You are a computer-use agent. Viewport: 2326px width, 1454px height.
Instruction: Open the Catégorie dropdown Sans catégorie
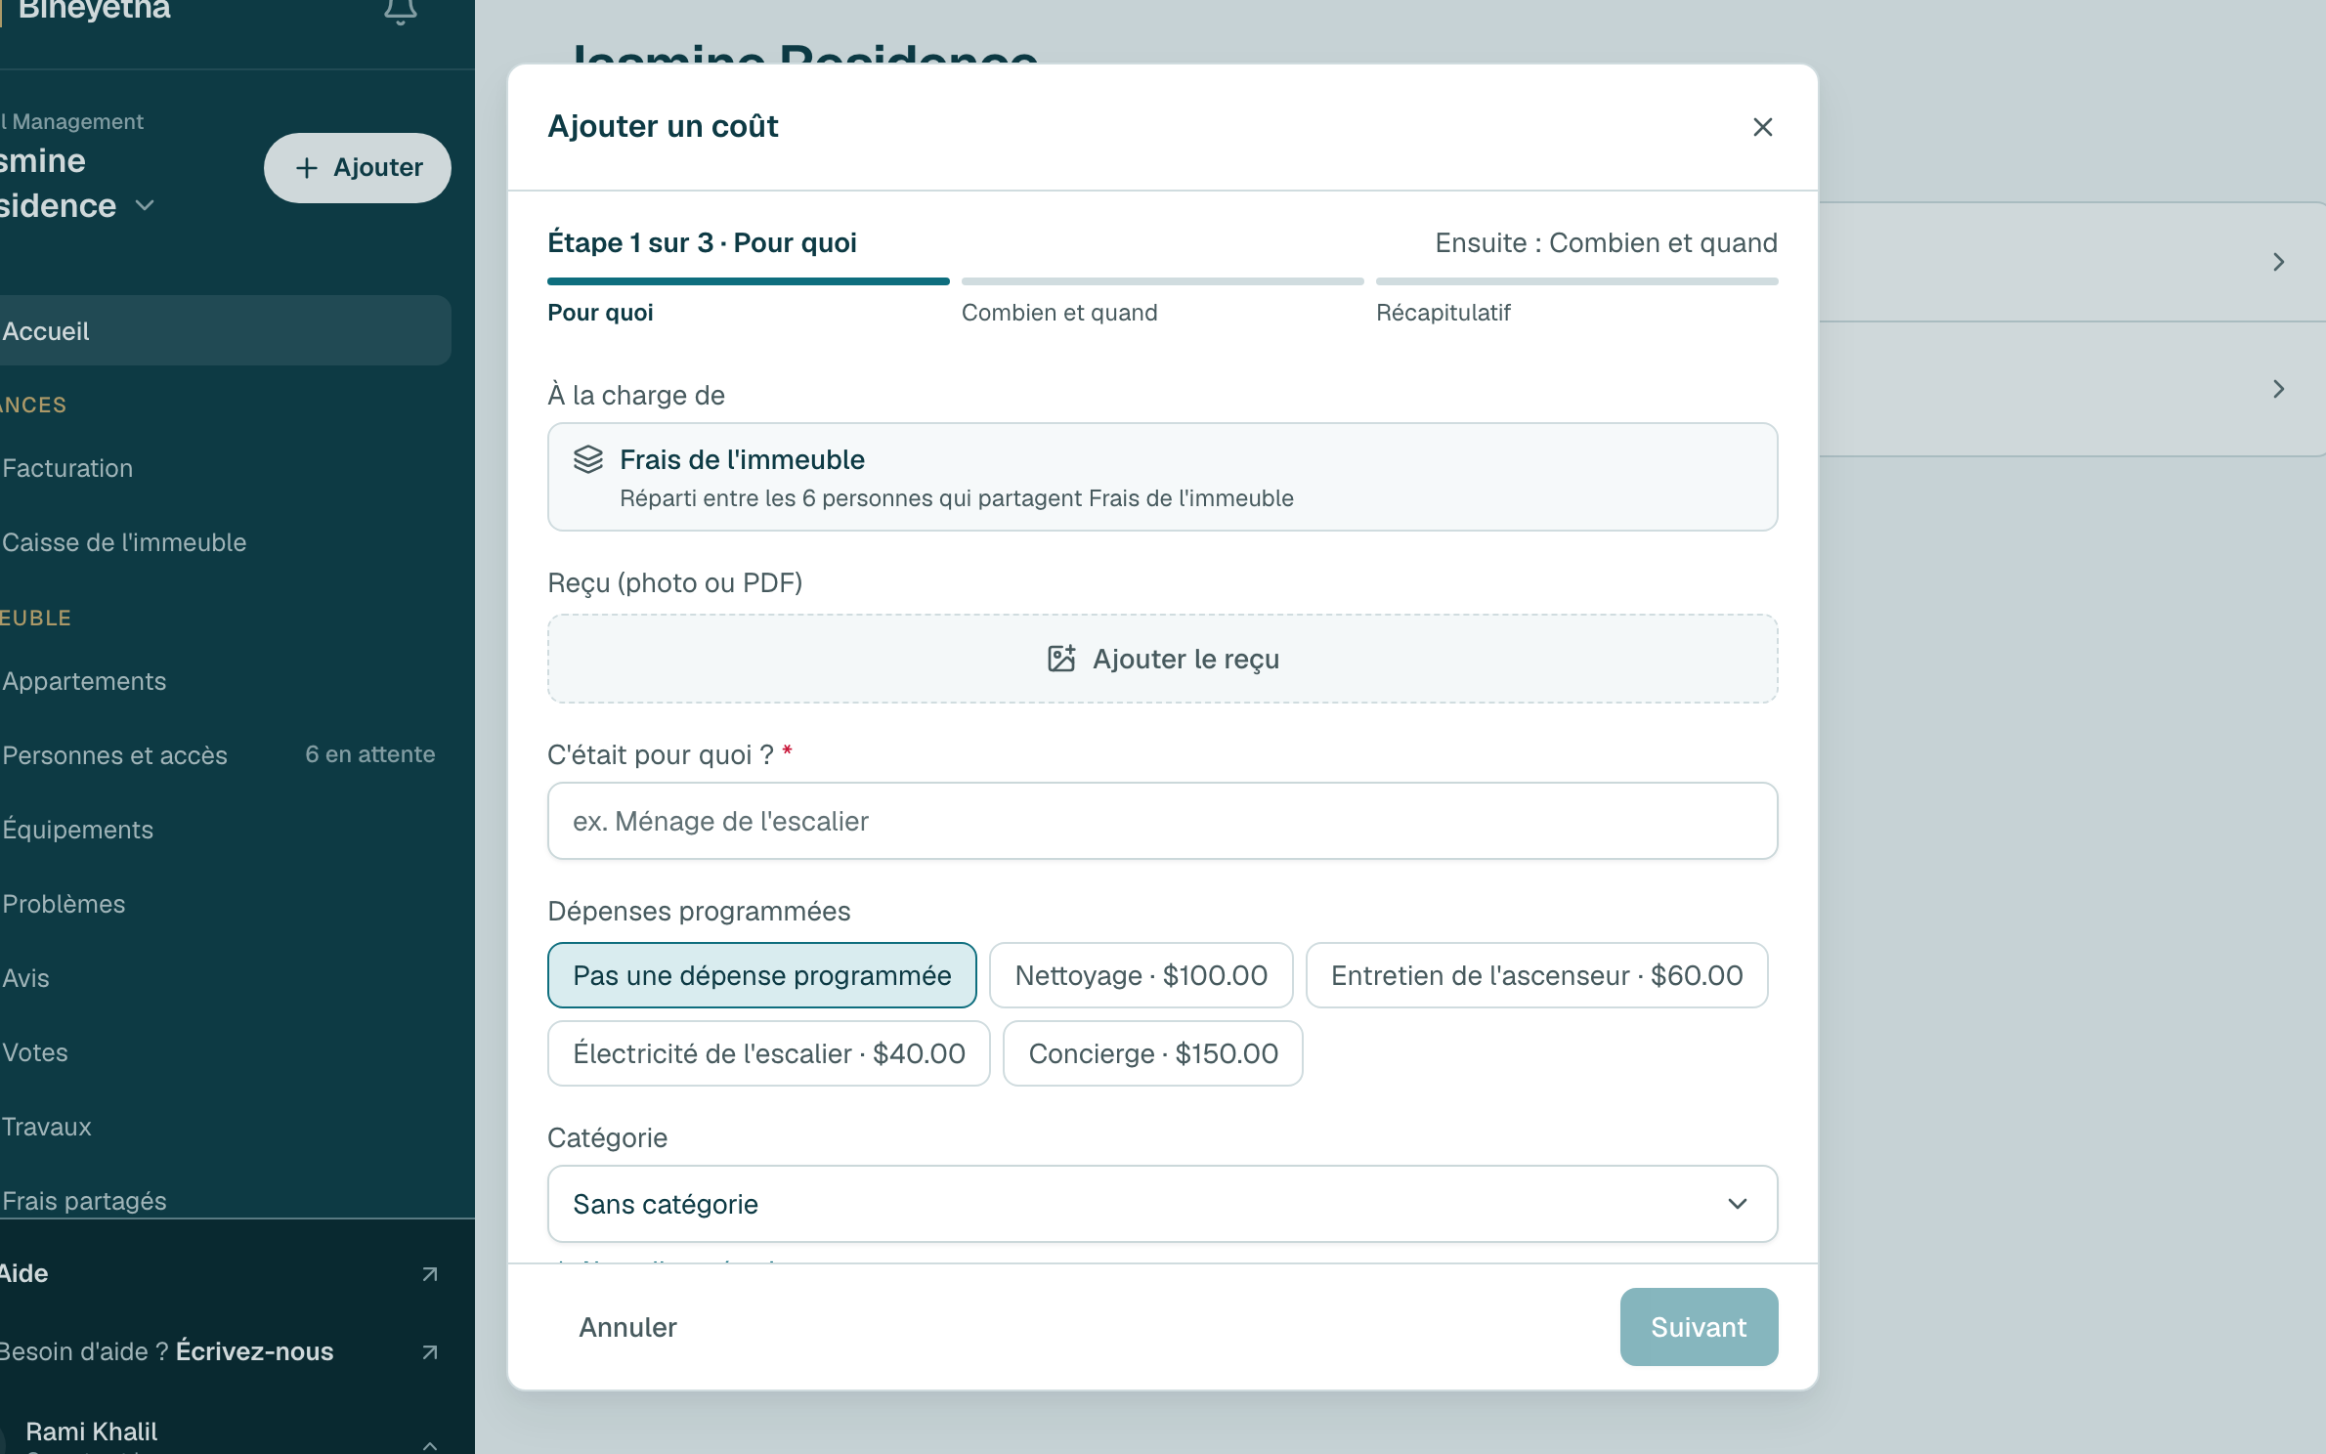pyautogui.click(x=1162, y=1204)
